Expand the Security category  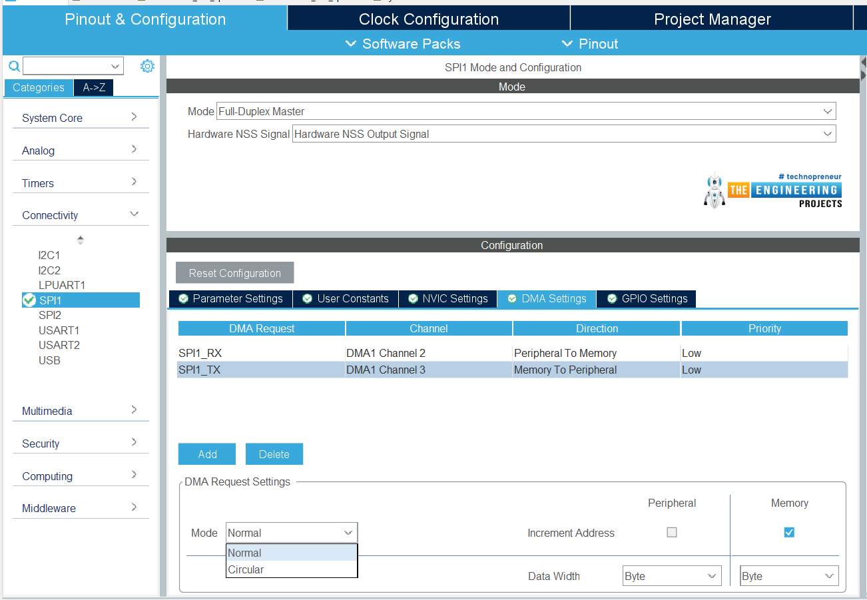tap(81, 444)
